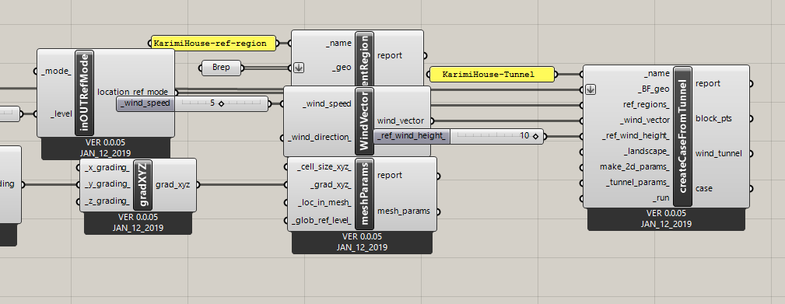This screenshot has height=304, width=785.
Task: Click the _run input label
Action: pos(661,198)
